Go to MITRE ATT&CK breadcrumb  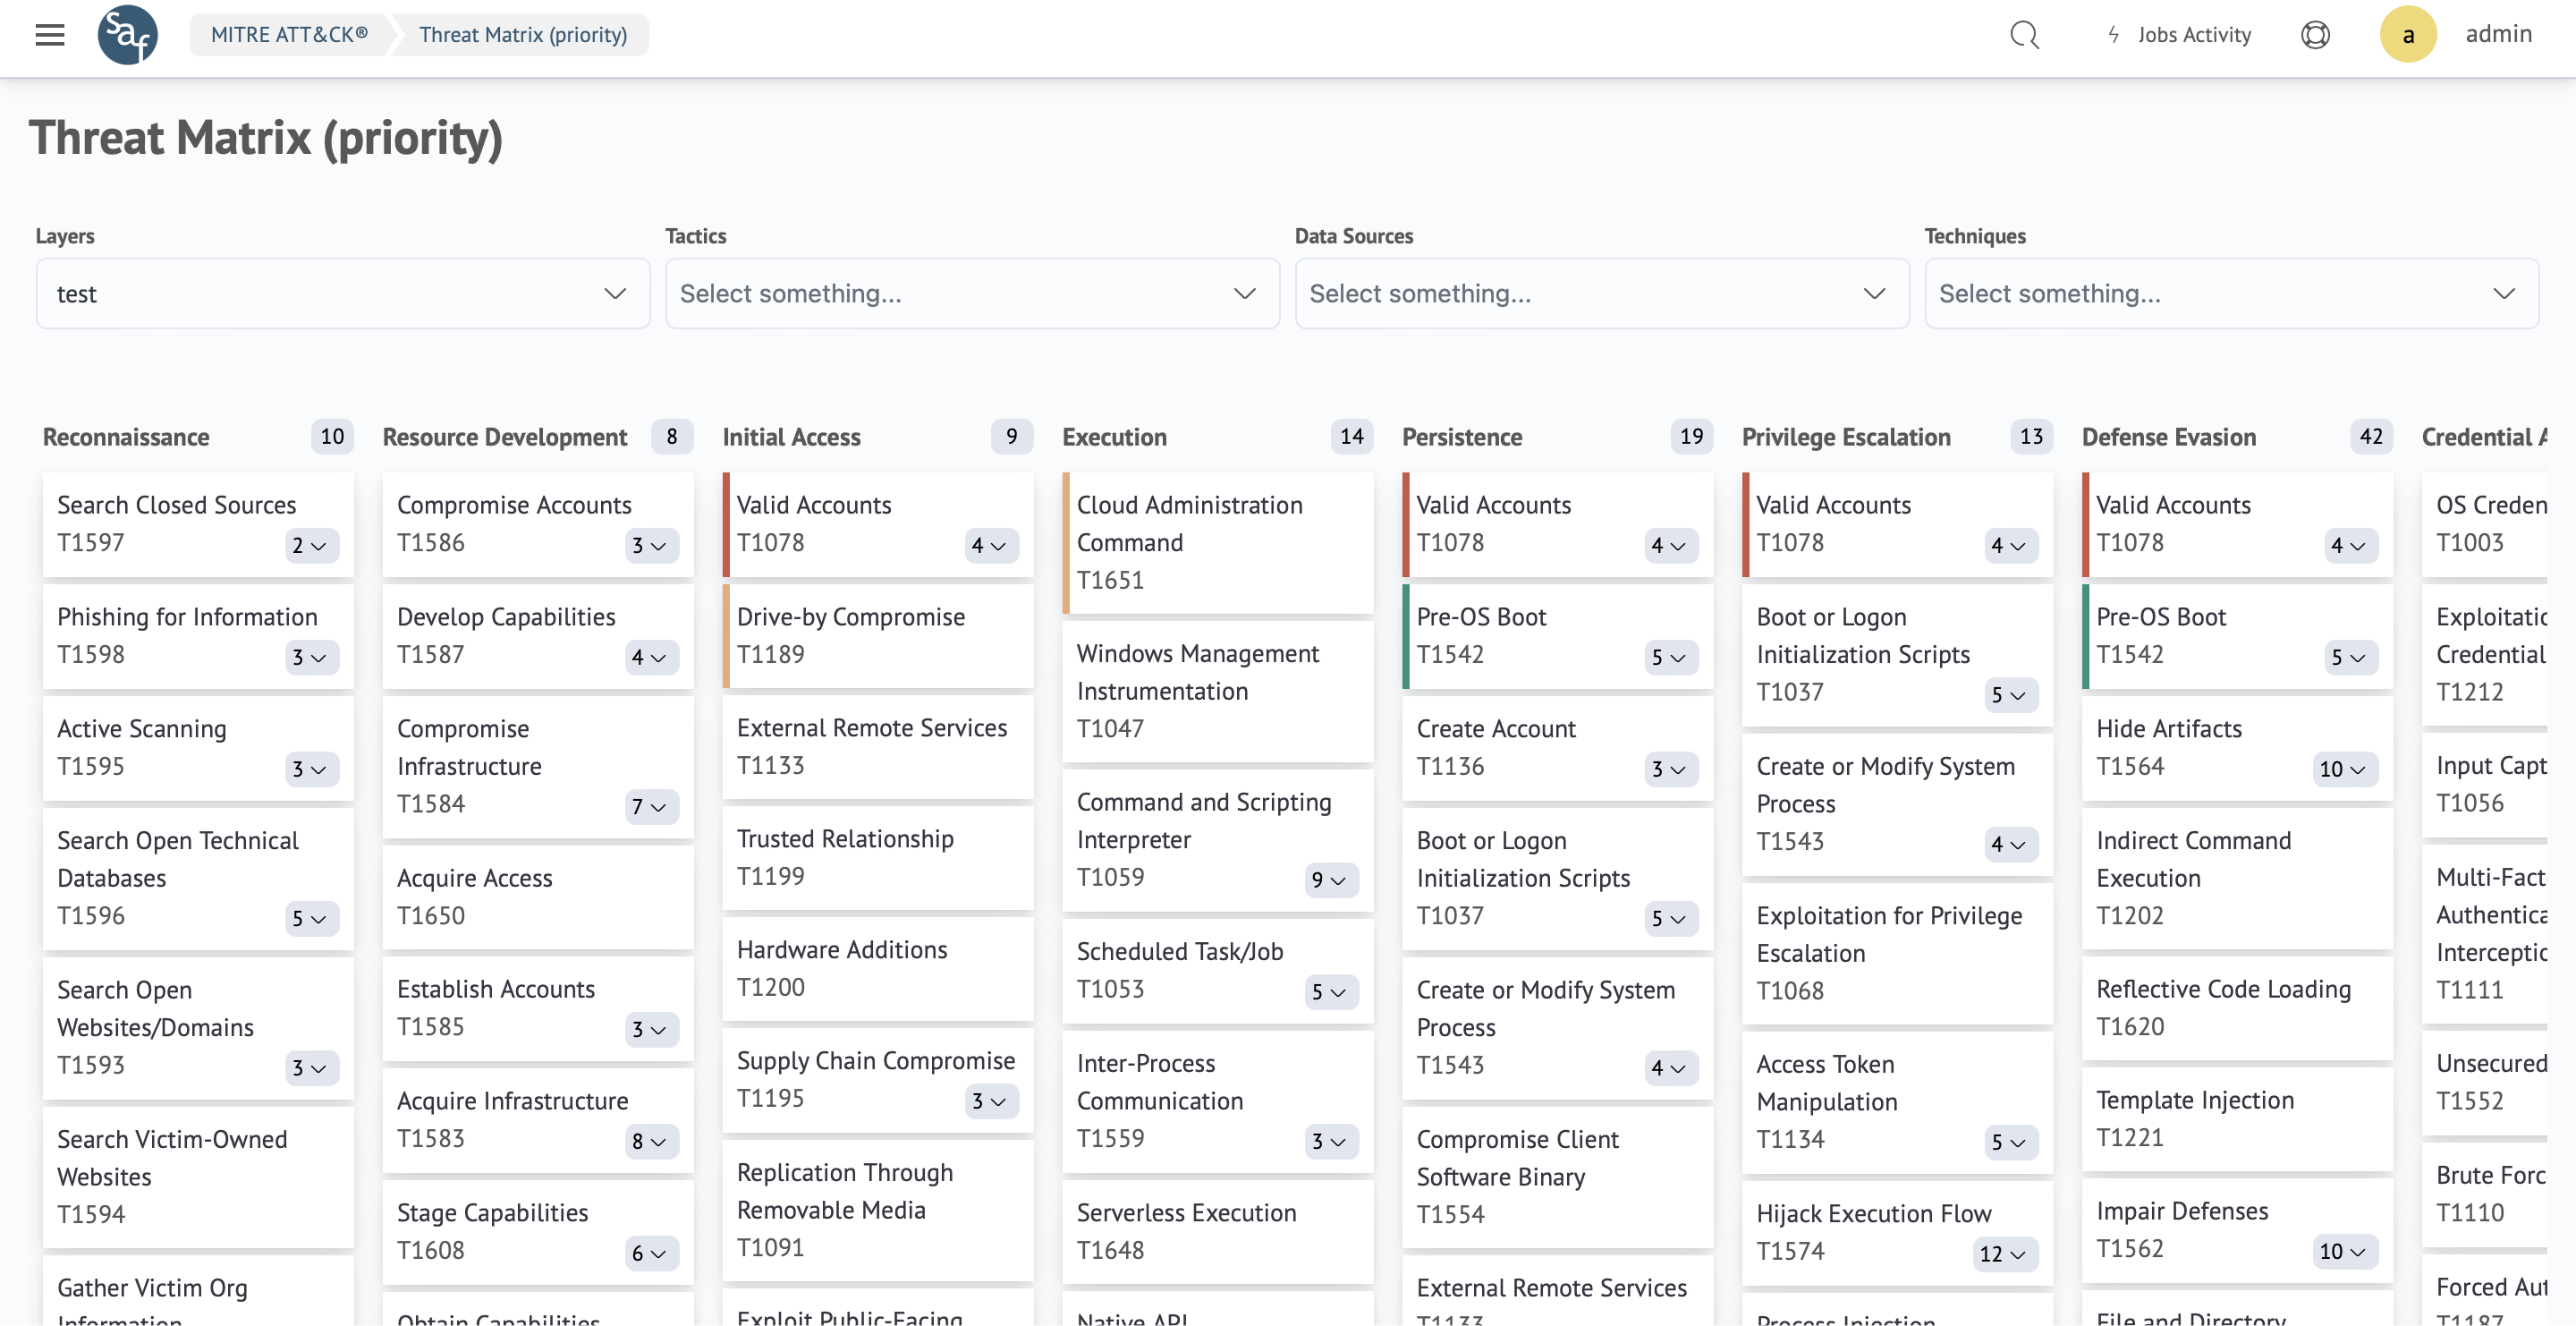[289, 35]
